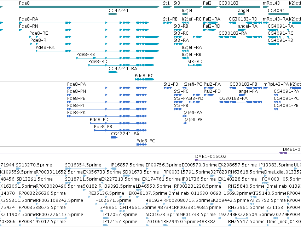
Task: Select the CG42241 gene label
Action: click(118, 11)
